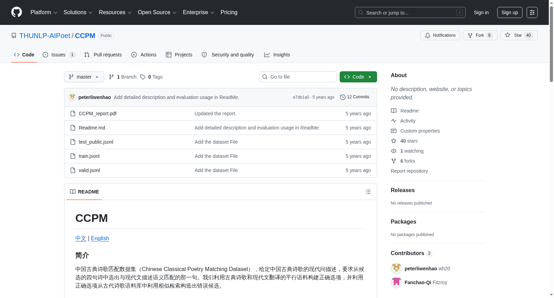554x298 pixels.
Task: Click the forks icon in About
Action: pos(394,161)
